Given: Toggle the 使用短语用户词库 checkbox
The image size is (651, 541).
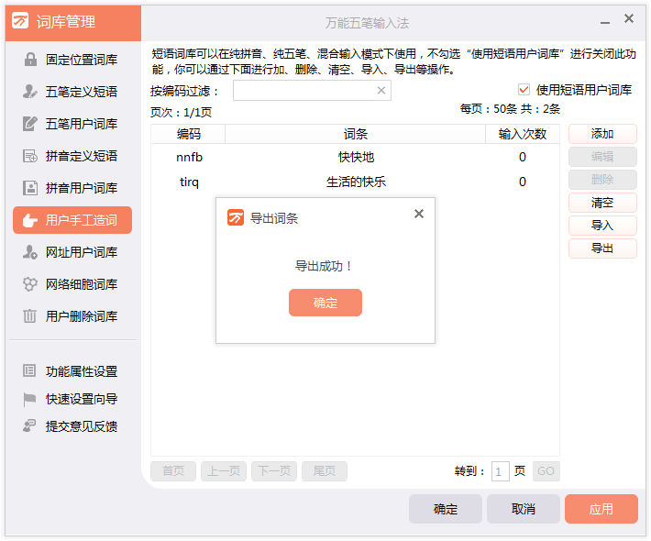Looking at the screenshot, I should [x=524, y=90].
